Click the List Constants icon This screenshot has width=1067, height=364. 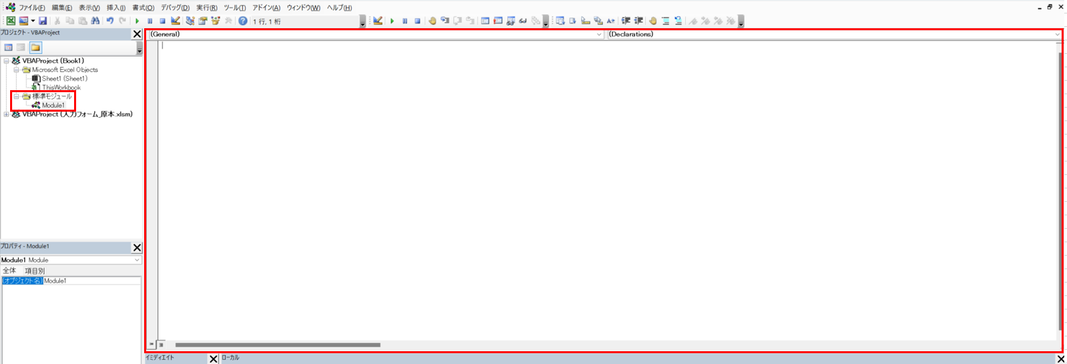[573, 21]
